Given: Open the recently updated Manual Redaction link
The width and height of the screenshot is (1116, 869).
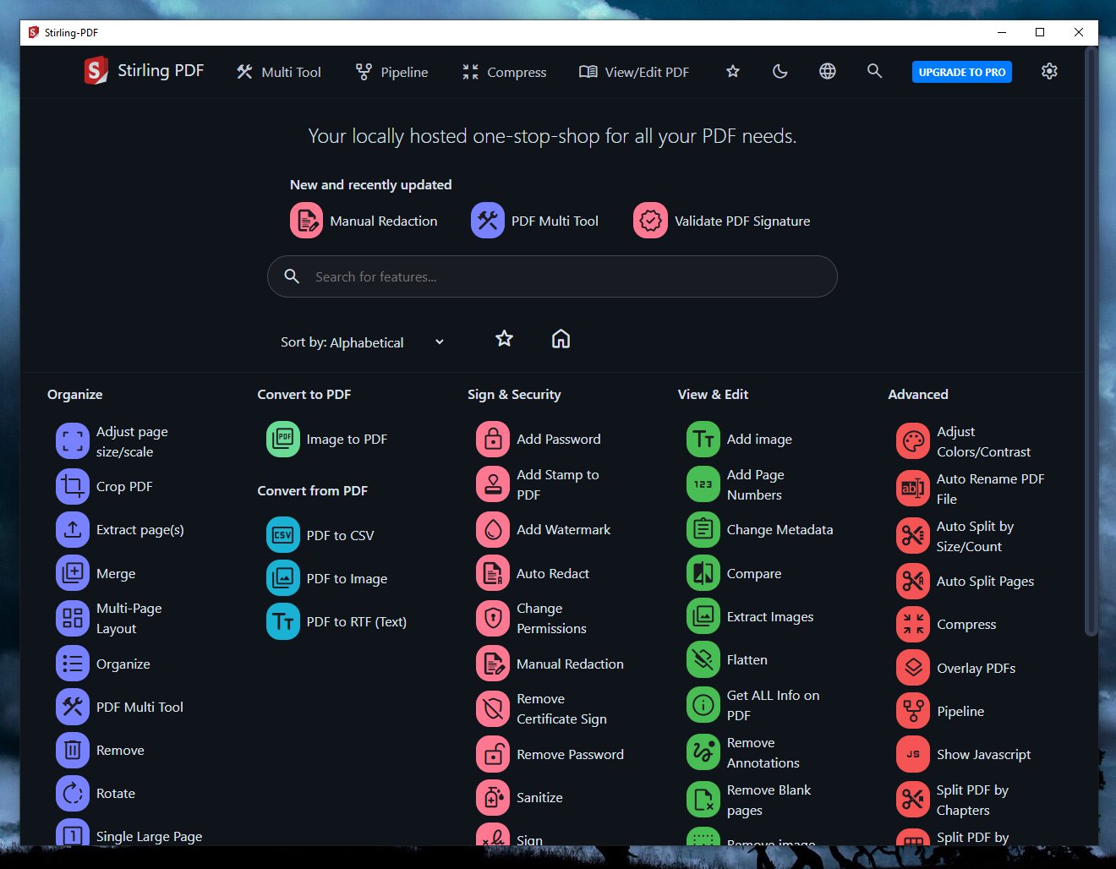Looking at the screenshot, I should [x=364, y=221].
